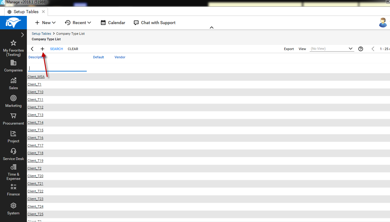Open the Client_T1 company type
This screenshot has height=222, width=390.
click(35, 84)
